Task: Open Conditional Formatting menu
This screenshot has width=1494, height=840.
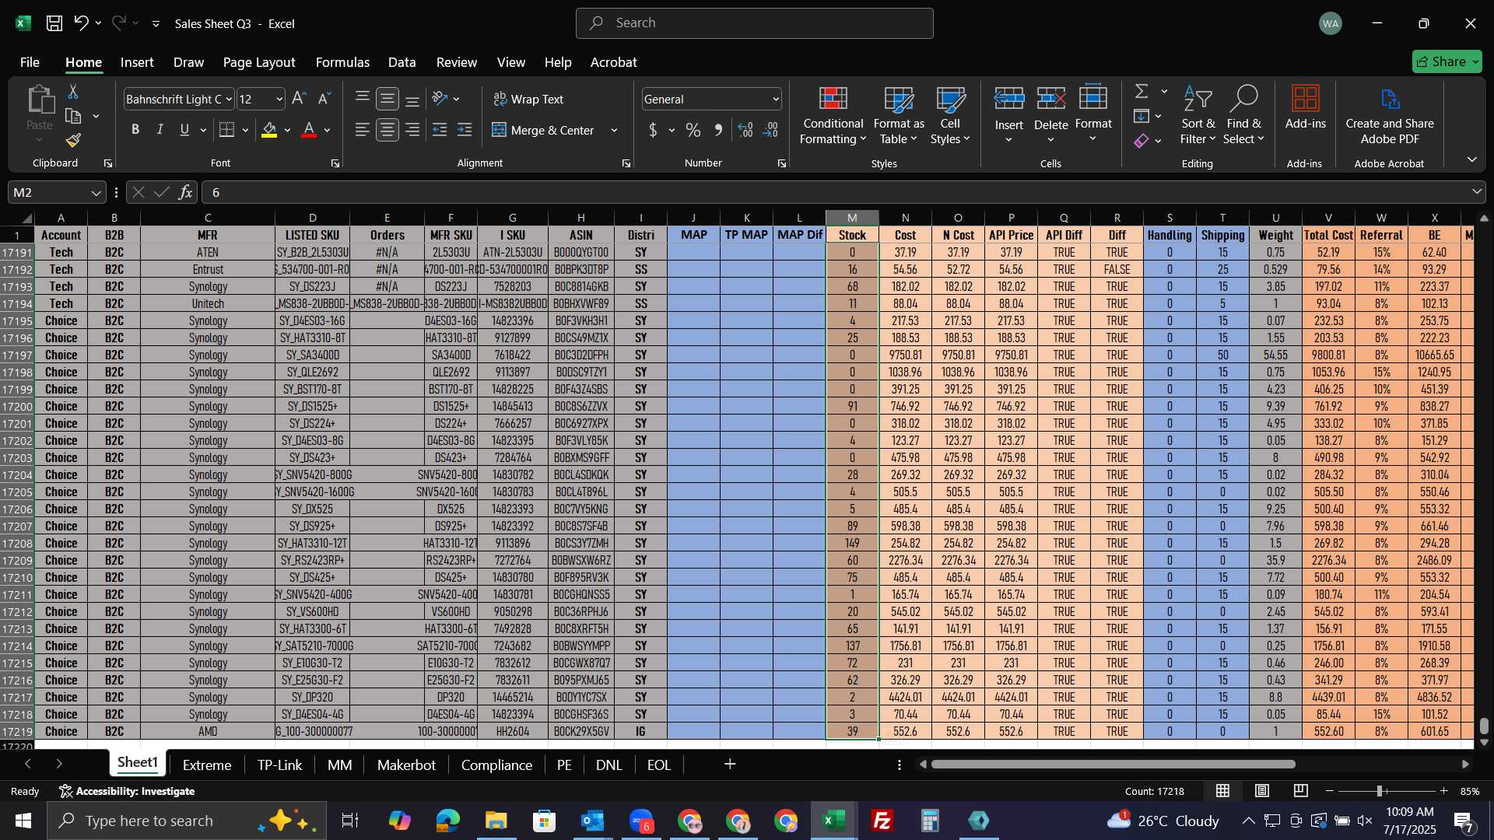Action: pyautogui.click(x=833, y=115)
